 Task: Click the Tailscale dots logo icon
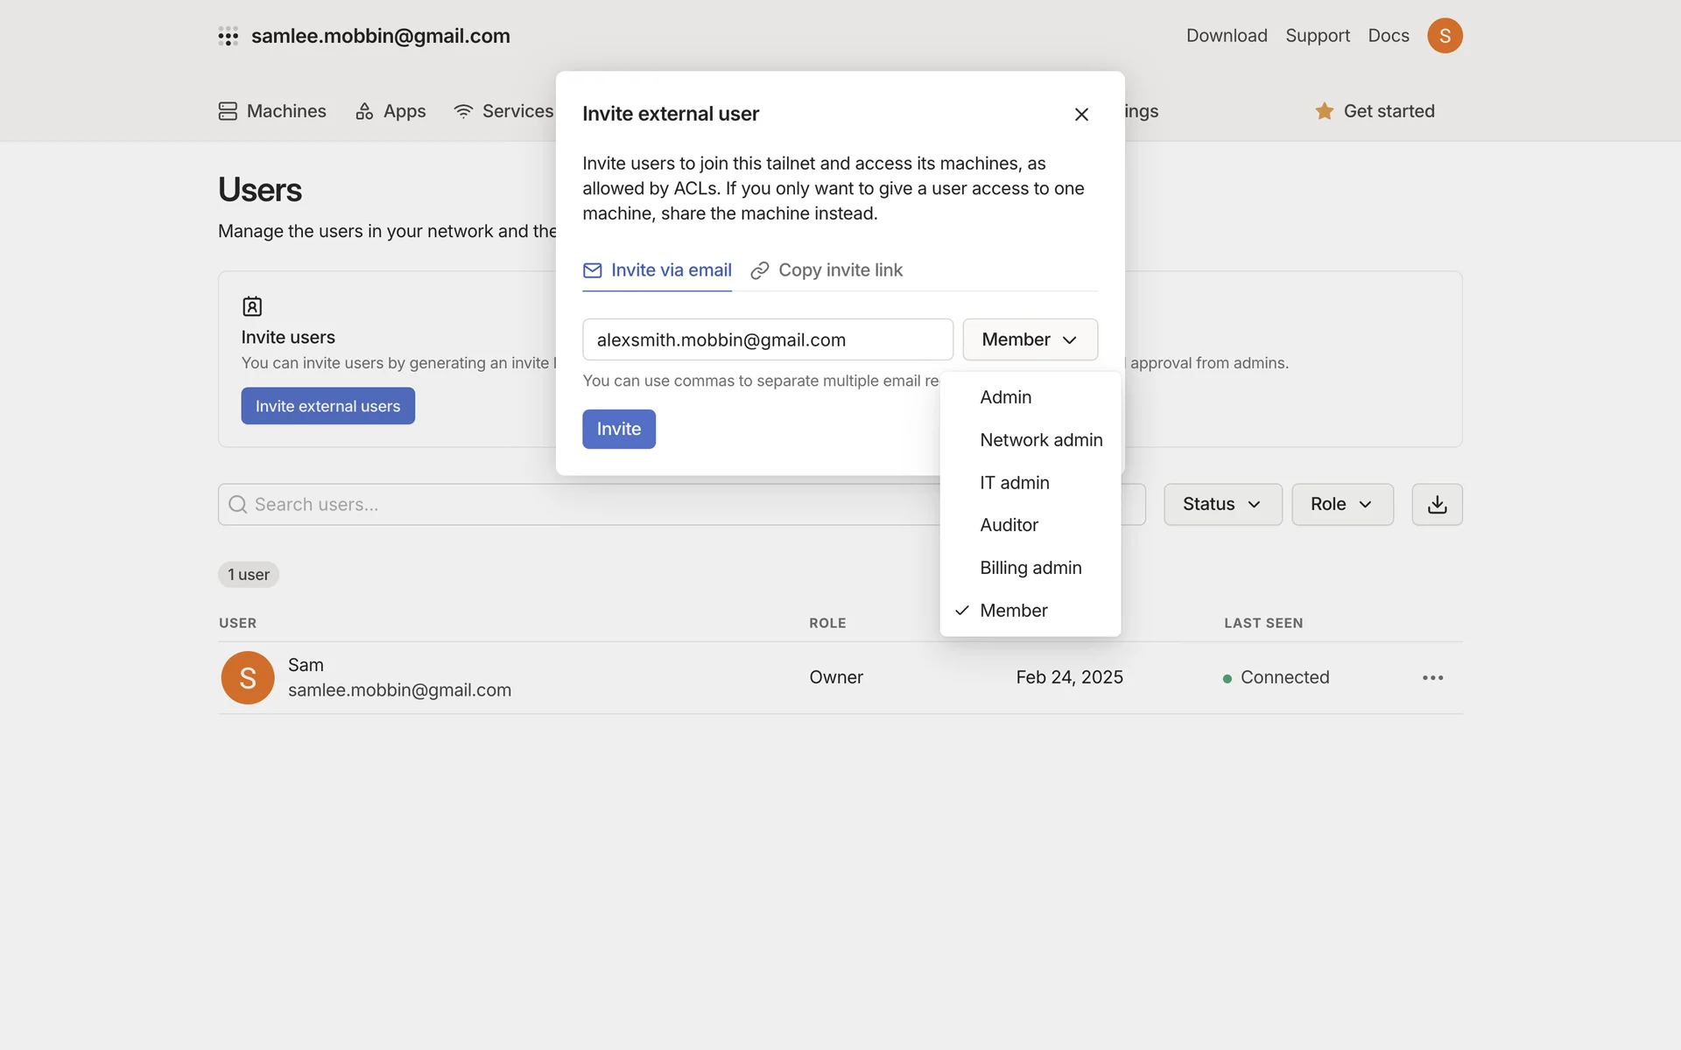click(x=228, y=36)
